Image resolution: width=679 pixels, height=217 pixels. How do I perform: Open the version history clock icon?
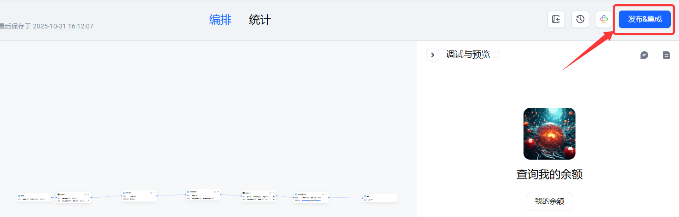[580, 19]
